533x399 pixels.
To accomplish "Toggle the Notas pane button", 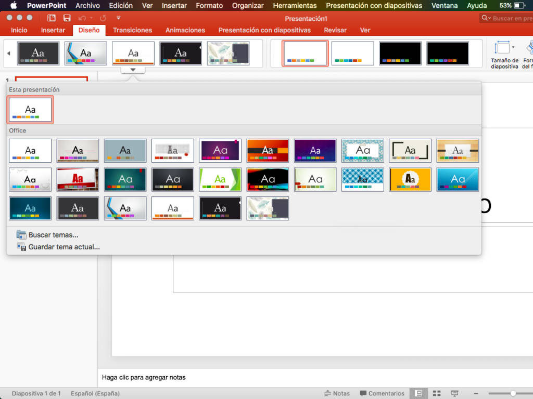I will pyautogui.click(x=337, y=393).
